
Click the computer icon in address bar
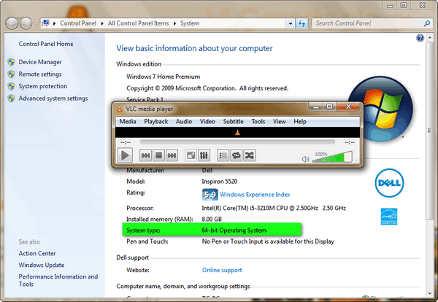tap(46, 23)
